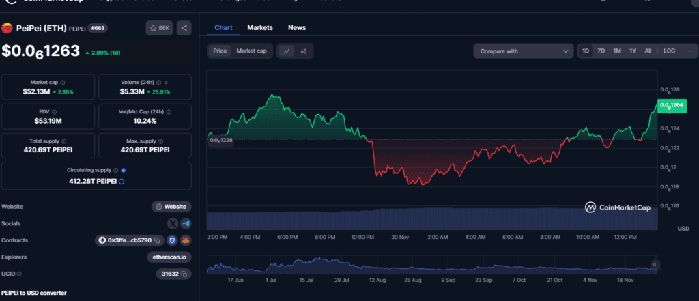The height and width of the screenshot is (301, 699).
Task: Open the Telegram social link
Action: (x=186, y=223)
